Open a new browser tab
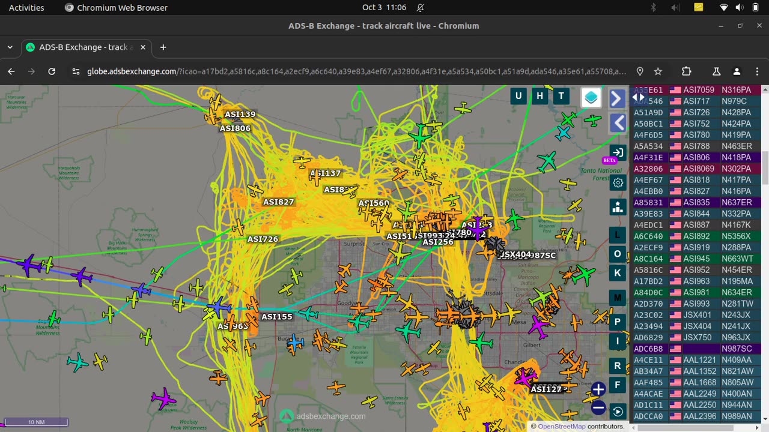This screenshot has height=432, width=769. click(163, 47)
